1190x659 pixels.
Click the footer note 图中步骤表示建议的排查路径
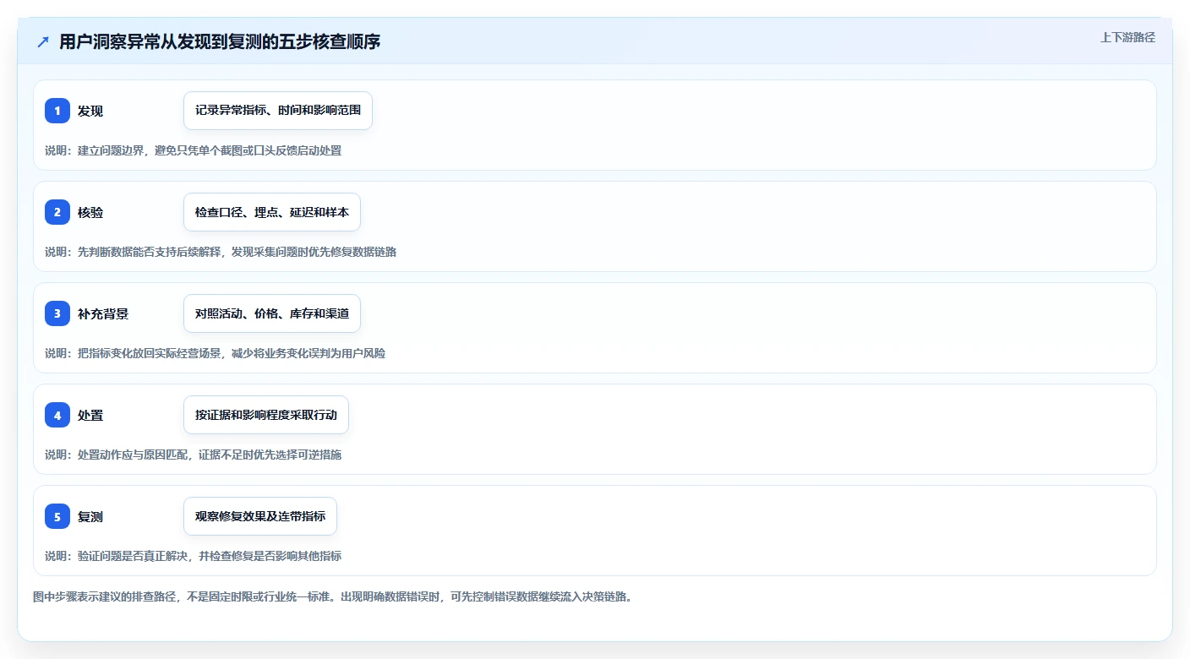[x=333, y=596]
